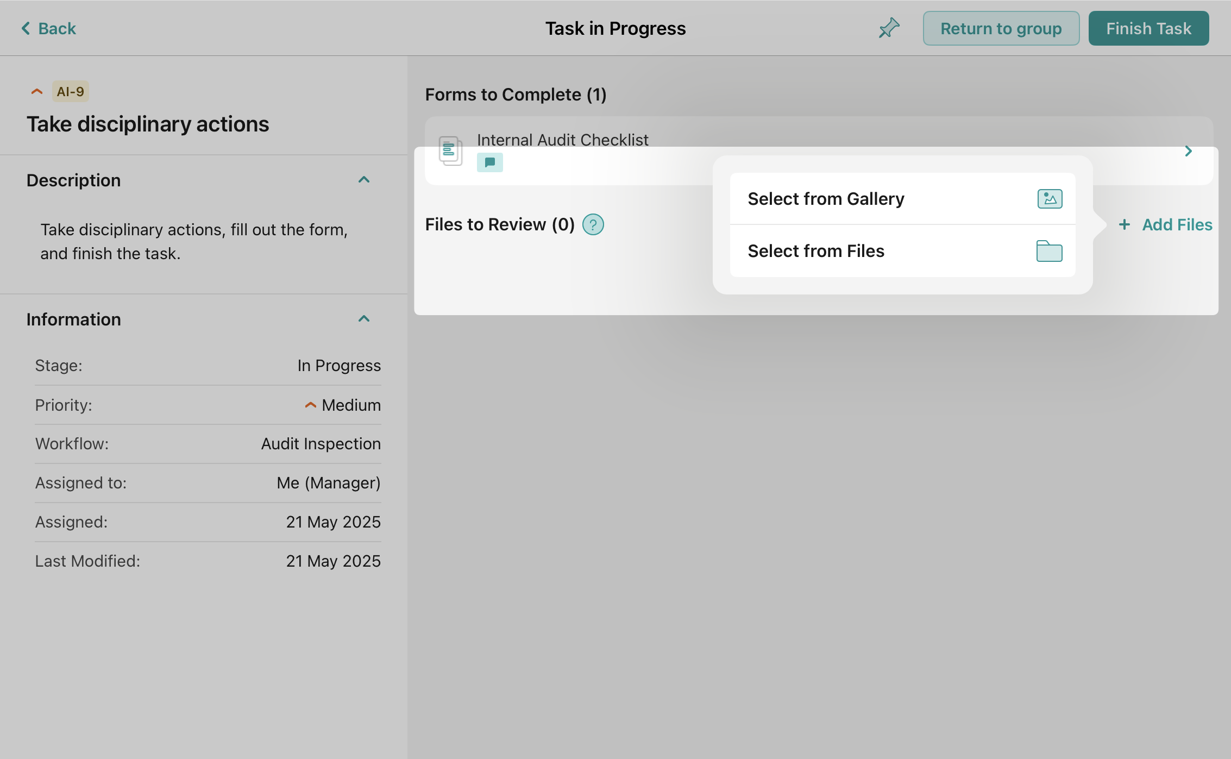Click the orange priority caret near AI-9

click(x=37, y=91)
